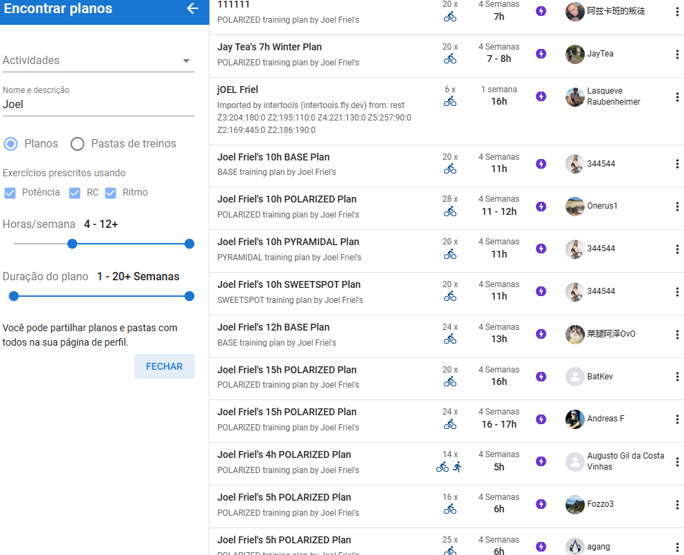684x555 pixels.
Task: Open the jOEL Friel plan
Action: pyautogui.click(x=238, y=90)
